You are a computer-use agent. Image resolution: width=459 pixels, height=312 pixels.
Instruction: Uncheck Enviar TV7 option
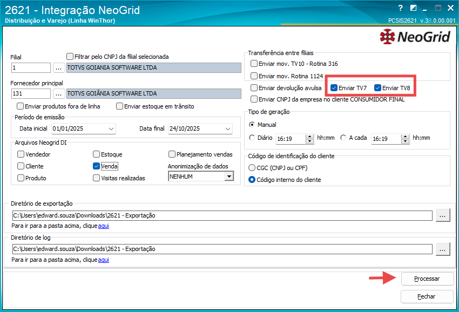point(334,87)
